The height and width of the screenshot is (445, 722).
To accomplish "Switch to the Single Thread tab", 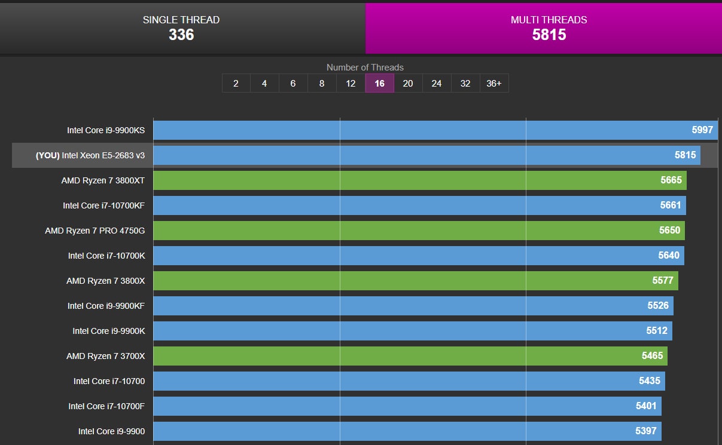I will (181, 28).
